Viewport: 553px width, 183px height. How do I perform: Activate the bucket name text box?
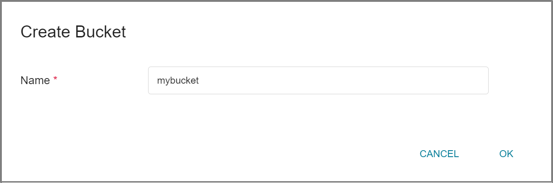[x=318, y=80]
